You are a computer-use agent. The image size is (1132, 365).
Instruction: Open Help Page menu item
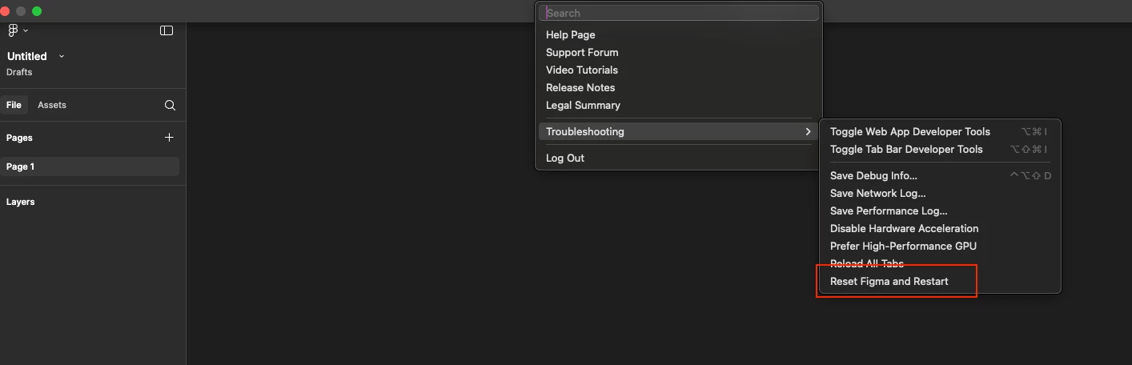point(679,34)
